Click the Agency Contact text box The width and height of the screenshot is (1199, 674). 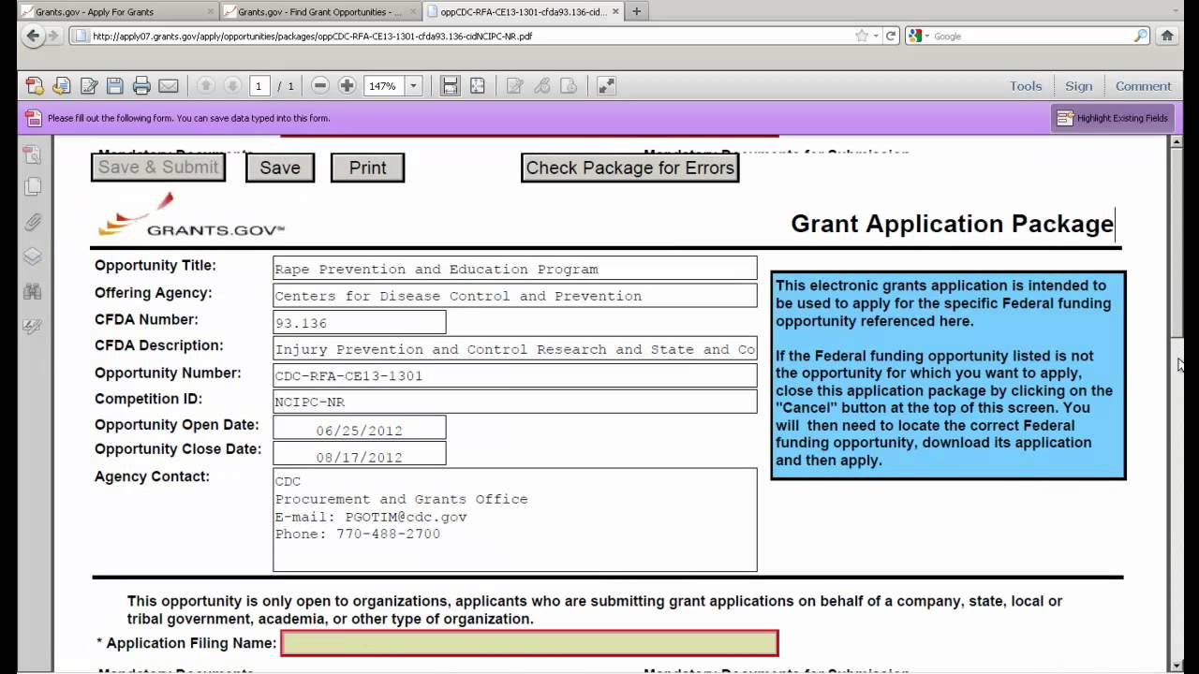(515, 520)
